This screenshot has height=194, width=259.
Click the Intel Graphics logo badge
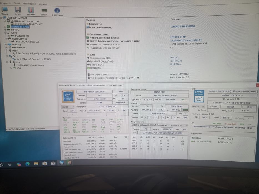click(199, 96)
